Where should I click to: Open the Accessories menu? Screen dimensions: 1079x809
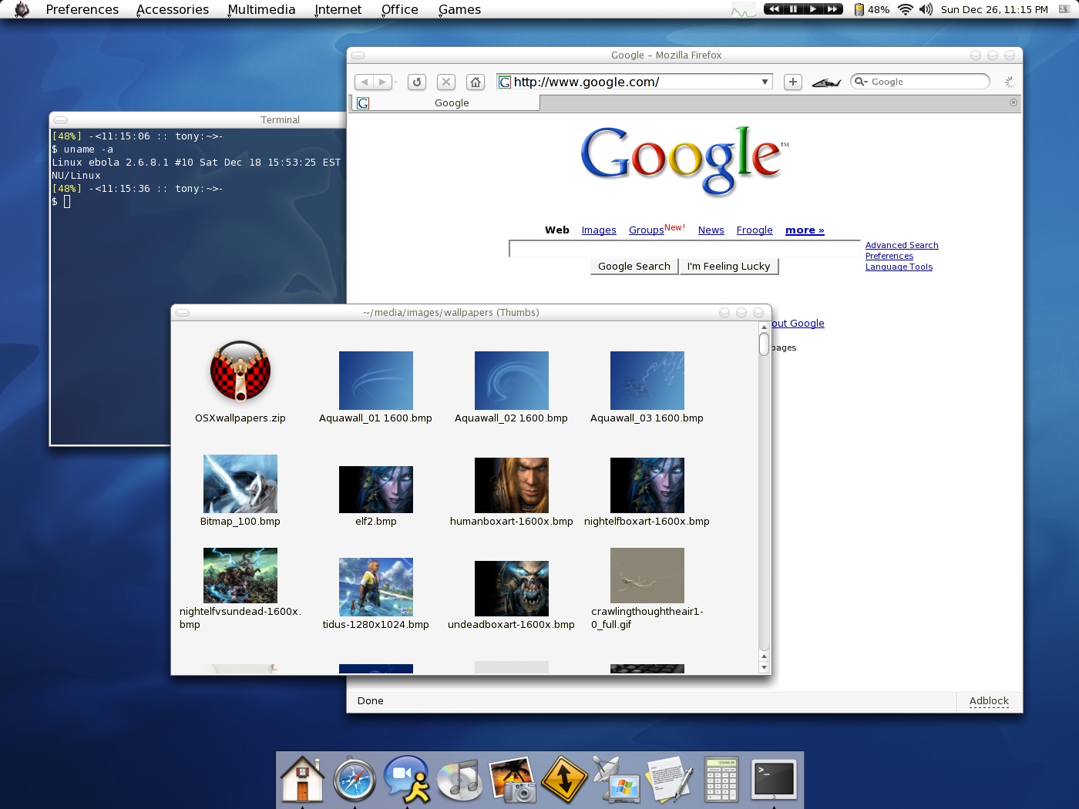click(173, 9)
